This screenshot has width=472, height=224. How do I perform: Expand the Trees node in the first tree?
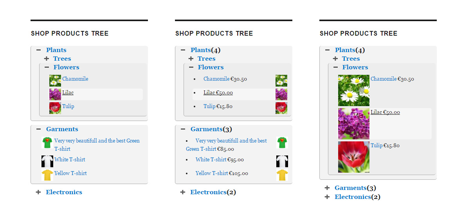tap(46, 59)
